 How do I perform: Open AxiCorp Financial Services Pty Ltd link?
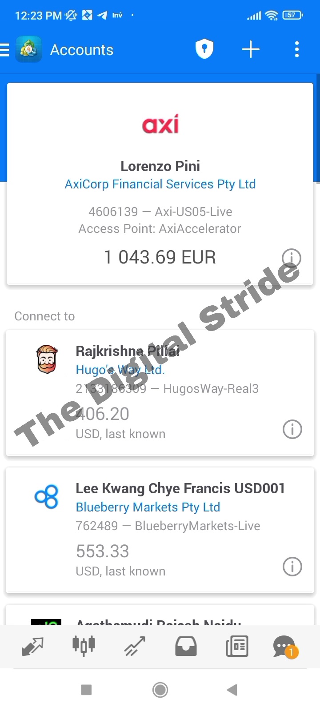160,184
